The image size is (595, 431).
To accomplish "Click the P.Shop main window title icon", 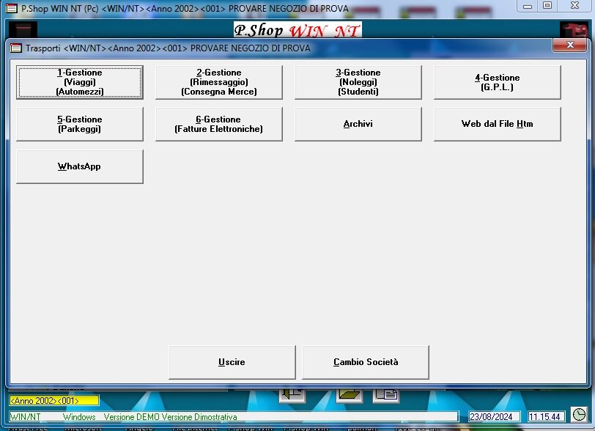I will [x=12, y=8].
